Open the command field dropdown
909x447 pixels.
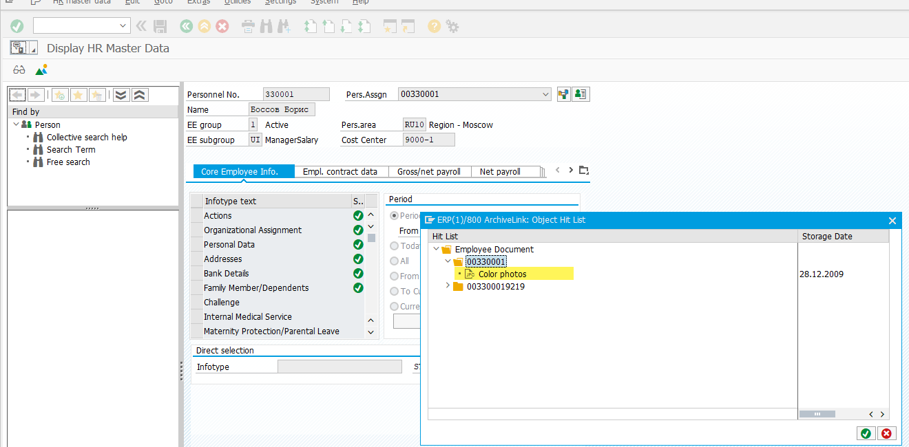click(x=123, y=26)
